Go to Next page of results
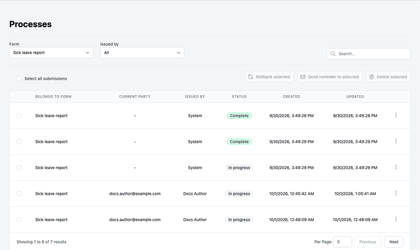 tap(394, 242)
